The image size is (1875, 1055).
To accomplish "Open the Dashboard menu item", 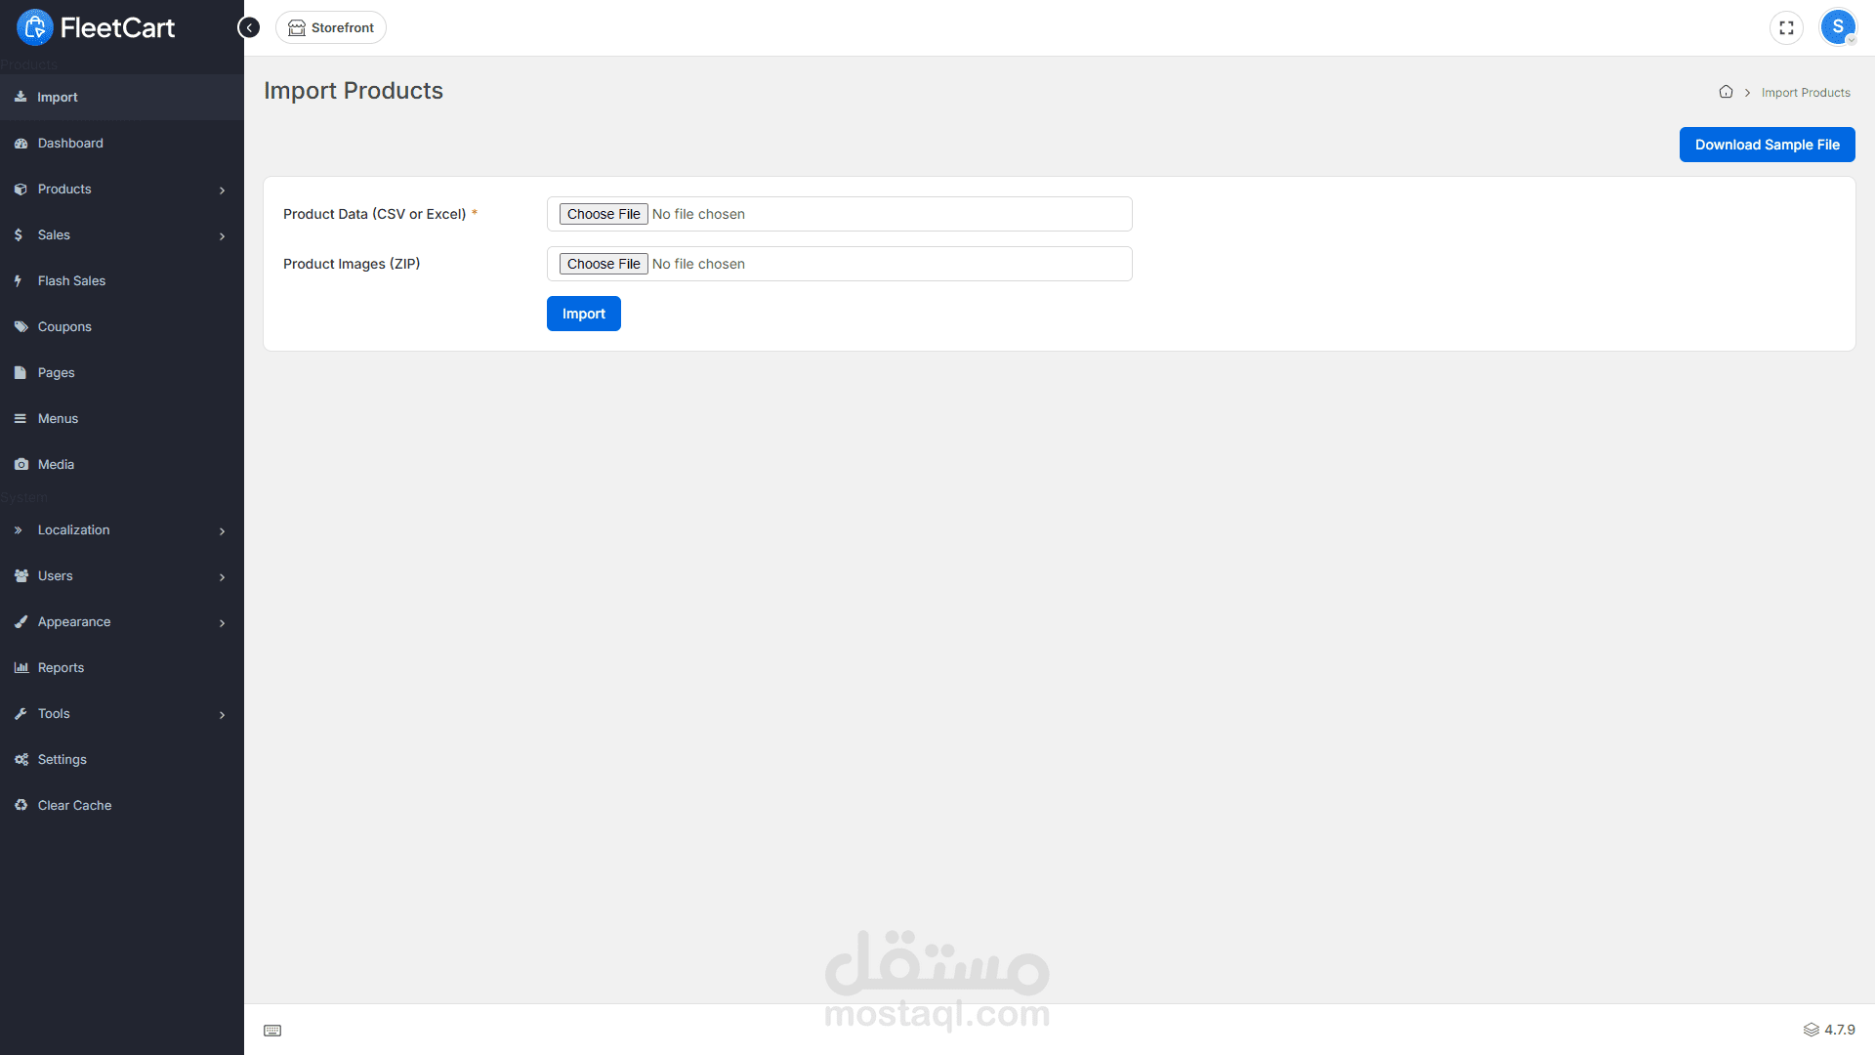I will [x=70, y=143].
